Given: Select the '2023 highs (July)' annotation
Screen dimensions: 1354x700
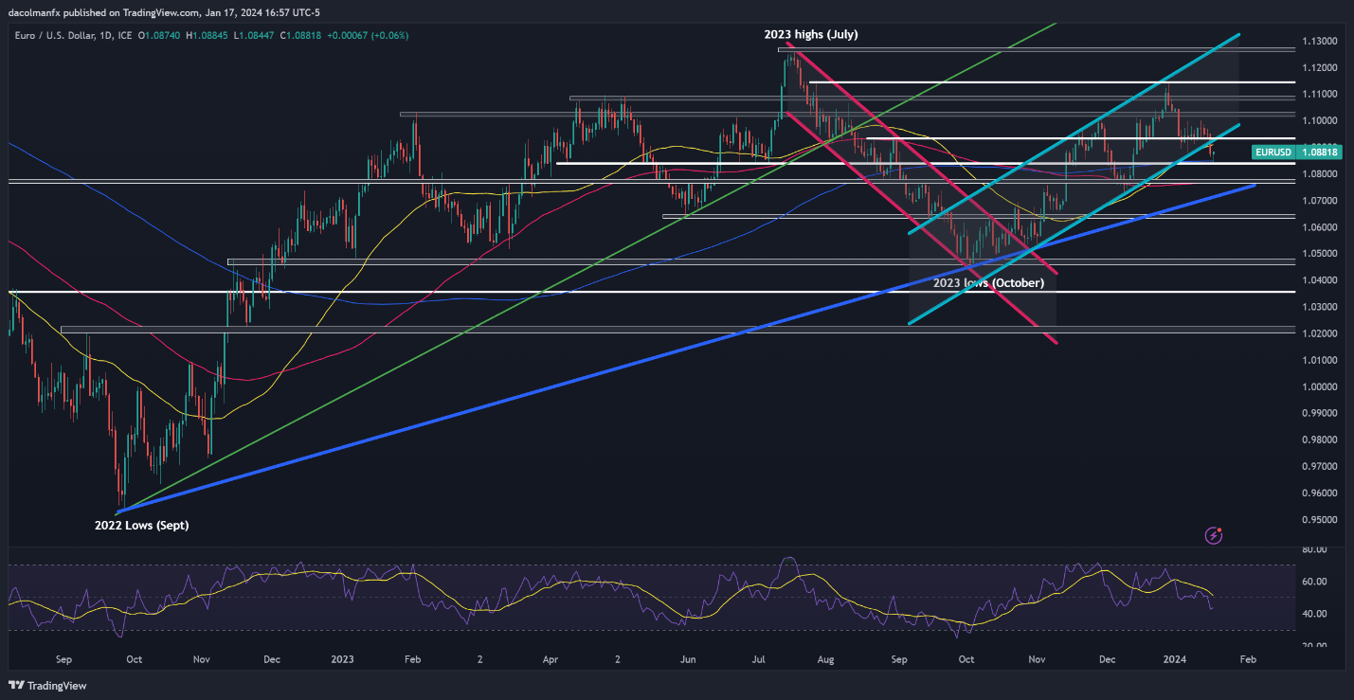Looking at the screenshot, I should coord(811,34).
